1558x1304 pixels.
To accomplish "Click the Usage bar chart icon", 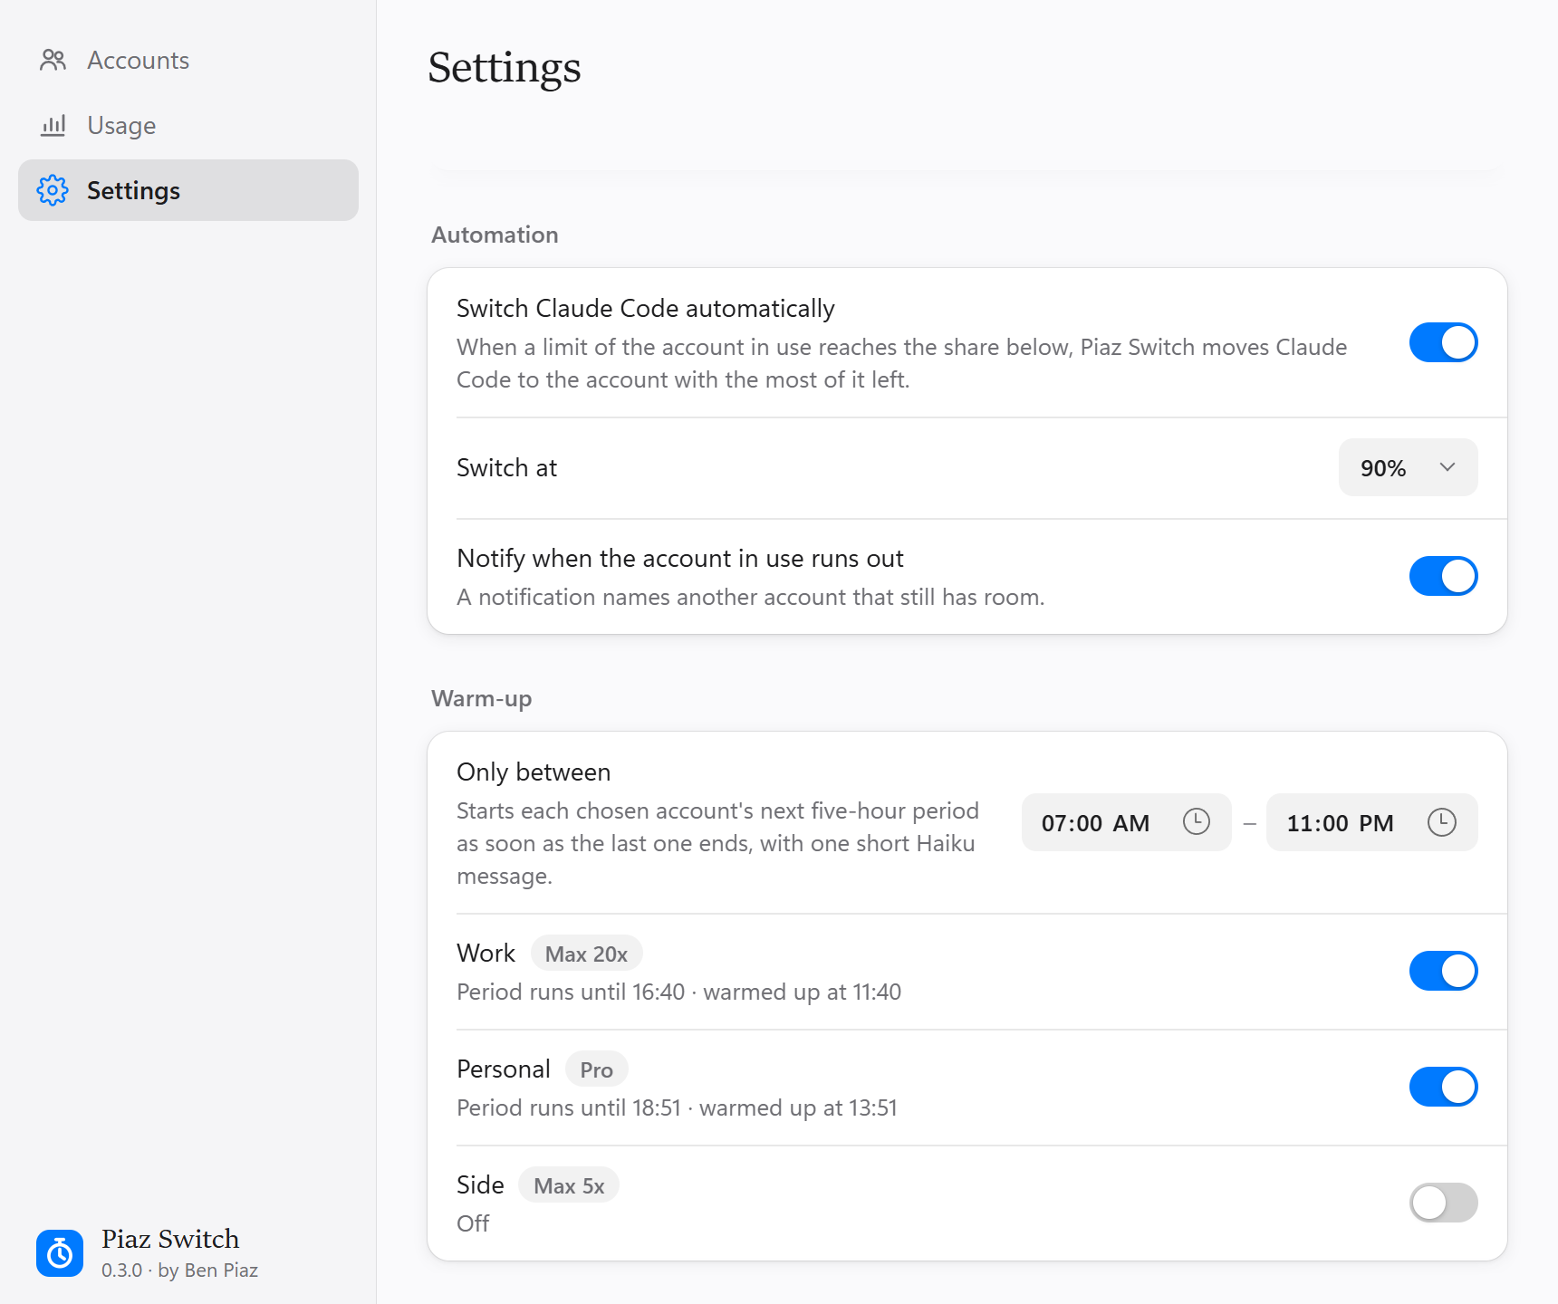I will (53, 125).
